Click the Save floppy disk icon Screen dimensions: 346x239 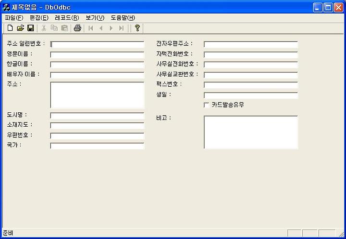pos(31,28)
